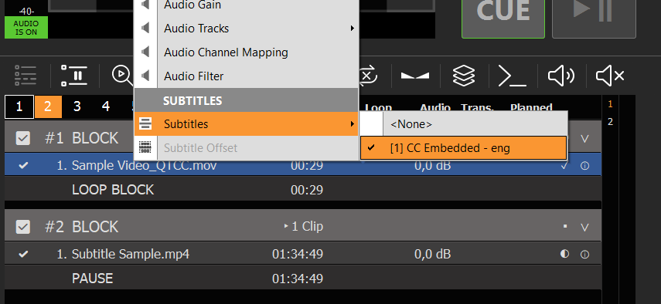Open the clip preview magnifier icon
Viewport: 661px width, 304px height.
tap(122, 76)
